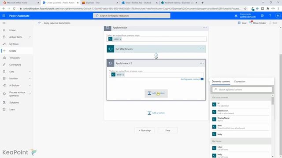Remove the body token from Apply to each 2

pos(123,75)
